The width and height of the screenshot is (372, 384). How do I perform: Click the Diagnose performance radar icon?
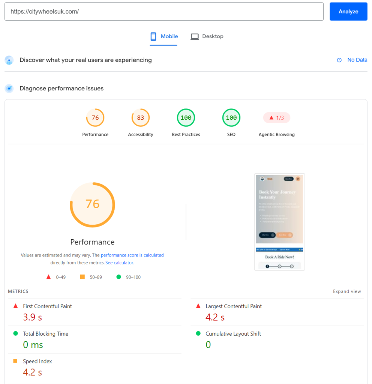[9, 88]
